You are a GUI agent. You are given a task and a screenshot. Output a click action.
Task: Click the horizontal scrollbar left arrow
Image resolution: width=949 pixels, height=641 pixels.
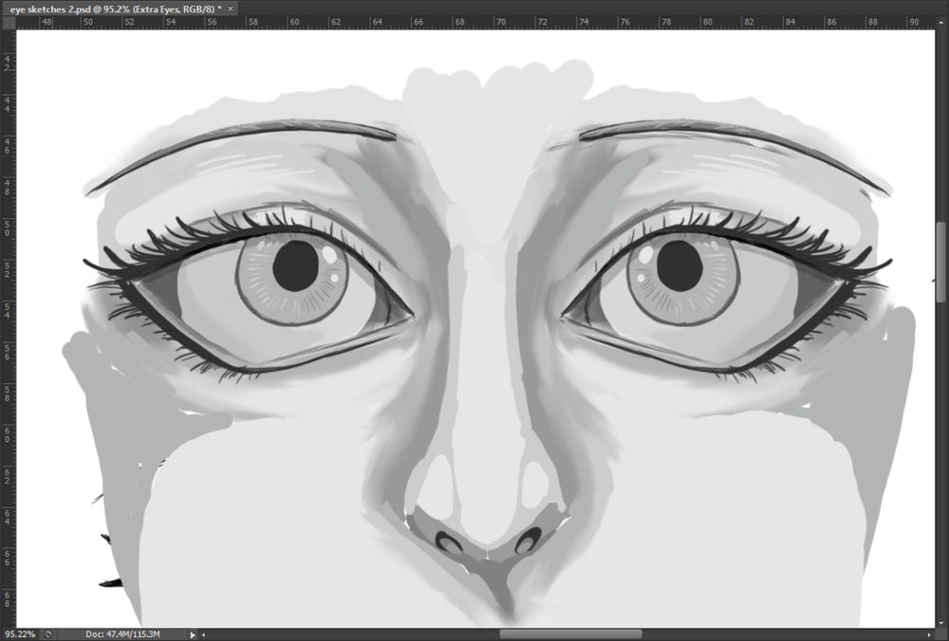tap(203, 633)
